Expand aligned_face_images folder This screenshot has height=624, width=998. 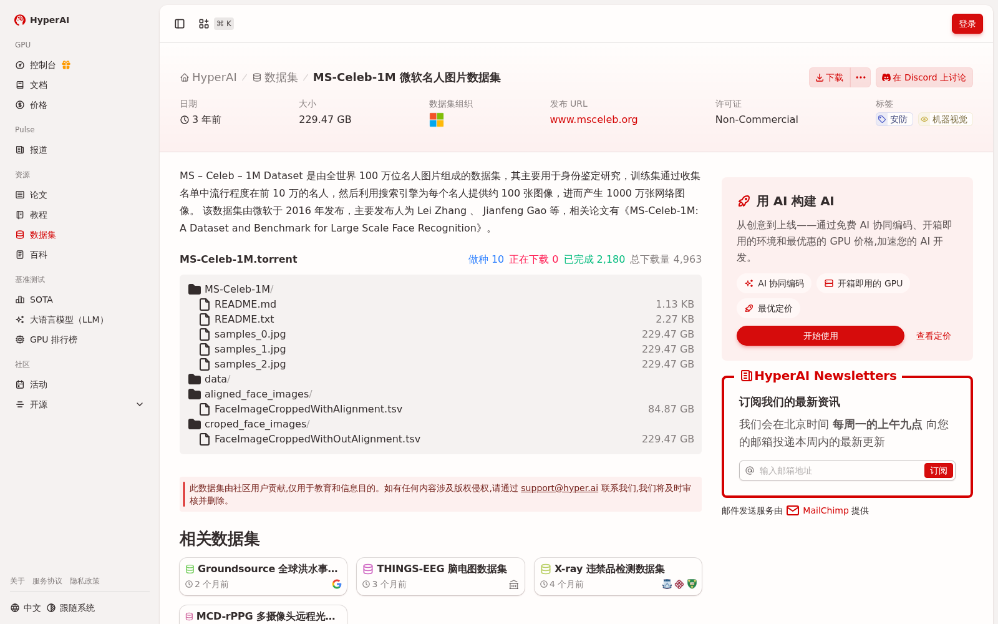point(250,394)
